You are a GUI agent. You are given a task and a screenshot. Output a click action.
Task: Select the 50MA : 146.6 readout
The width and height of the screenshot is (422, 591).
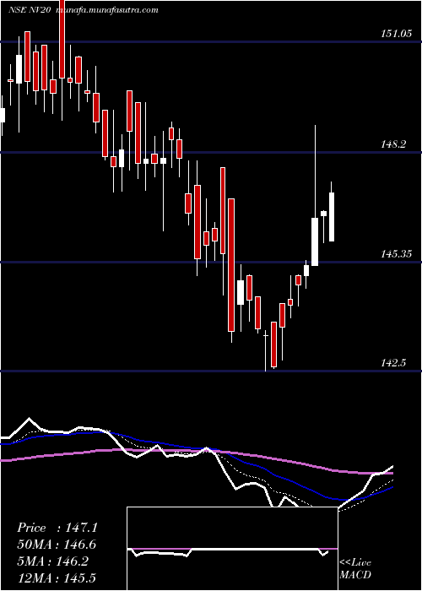point(57,545)
